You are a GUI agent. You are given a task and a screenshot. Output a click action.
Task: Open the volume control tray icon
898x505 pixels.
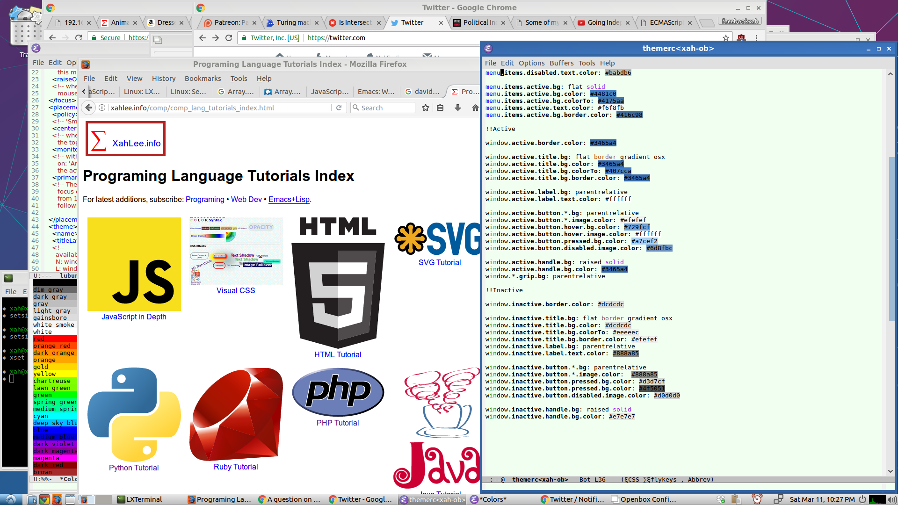point(892,499)
